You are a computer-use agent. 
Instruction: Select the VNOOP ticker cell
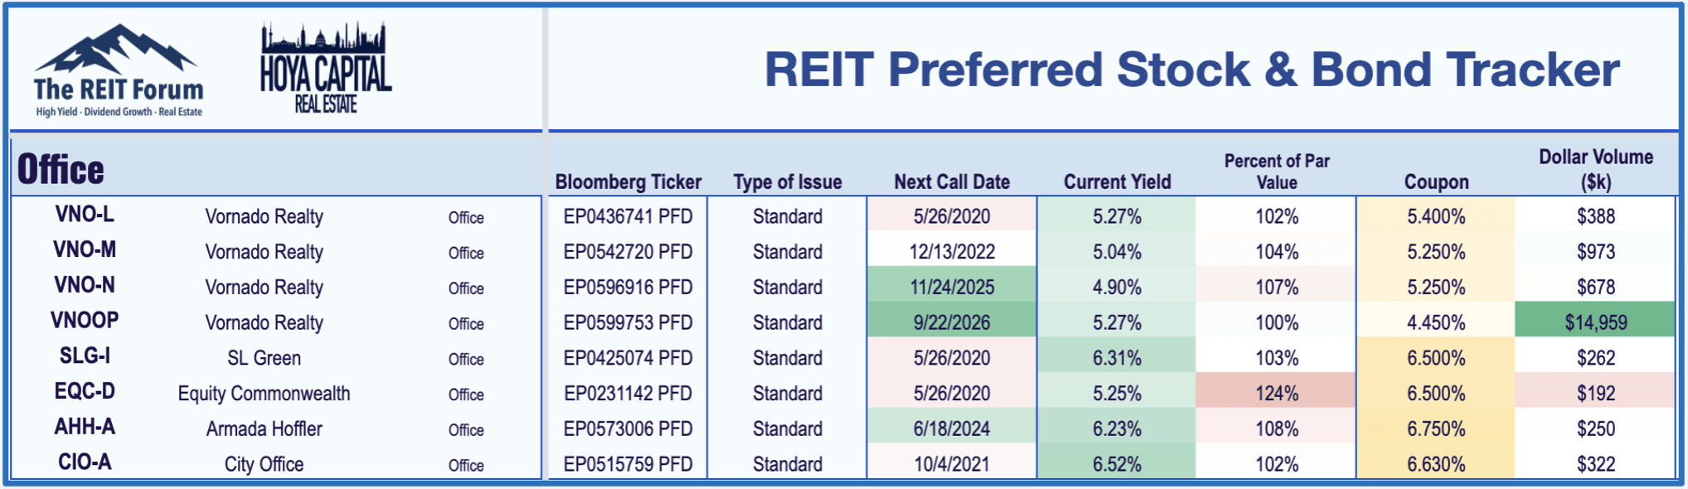(x=85, y=321)
